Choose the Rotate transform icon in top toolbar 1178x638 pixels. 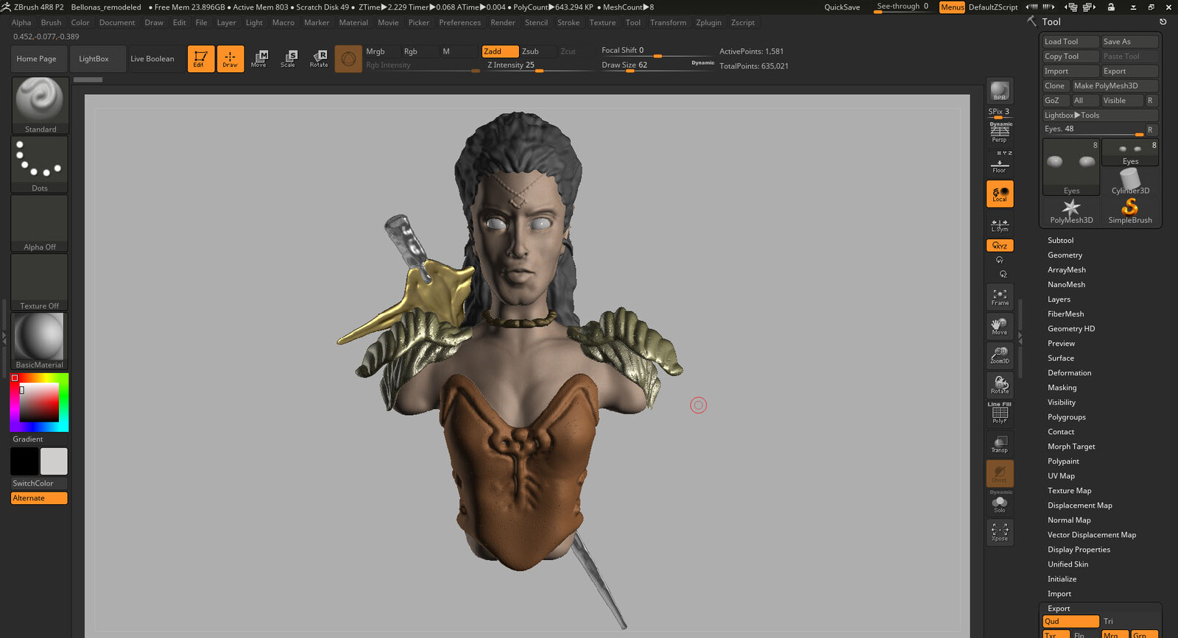pyautogui.click(x=319, y=59)
